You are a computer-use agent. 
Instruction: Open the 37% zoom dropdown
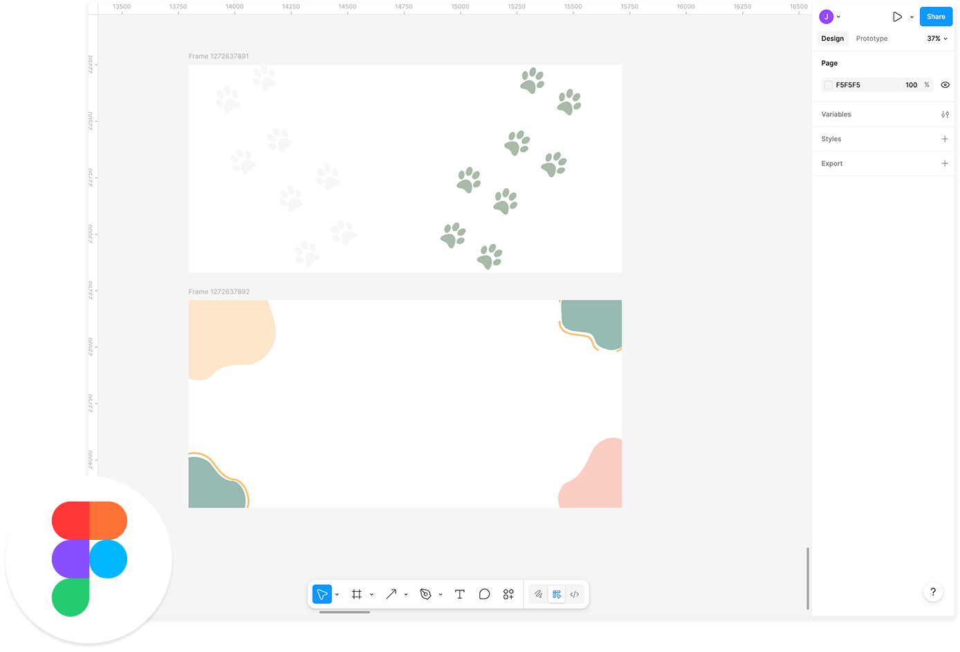[937, 39]
